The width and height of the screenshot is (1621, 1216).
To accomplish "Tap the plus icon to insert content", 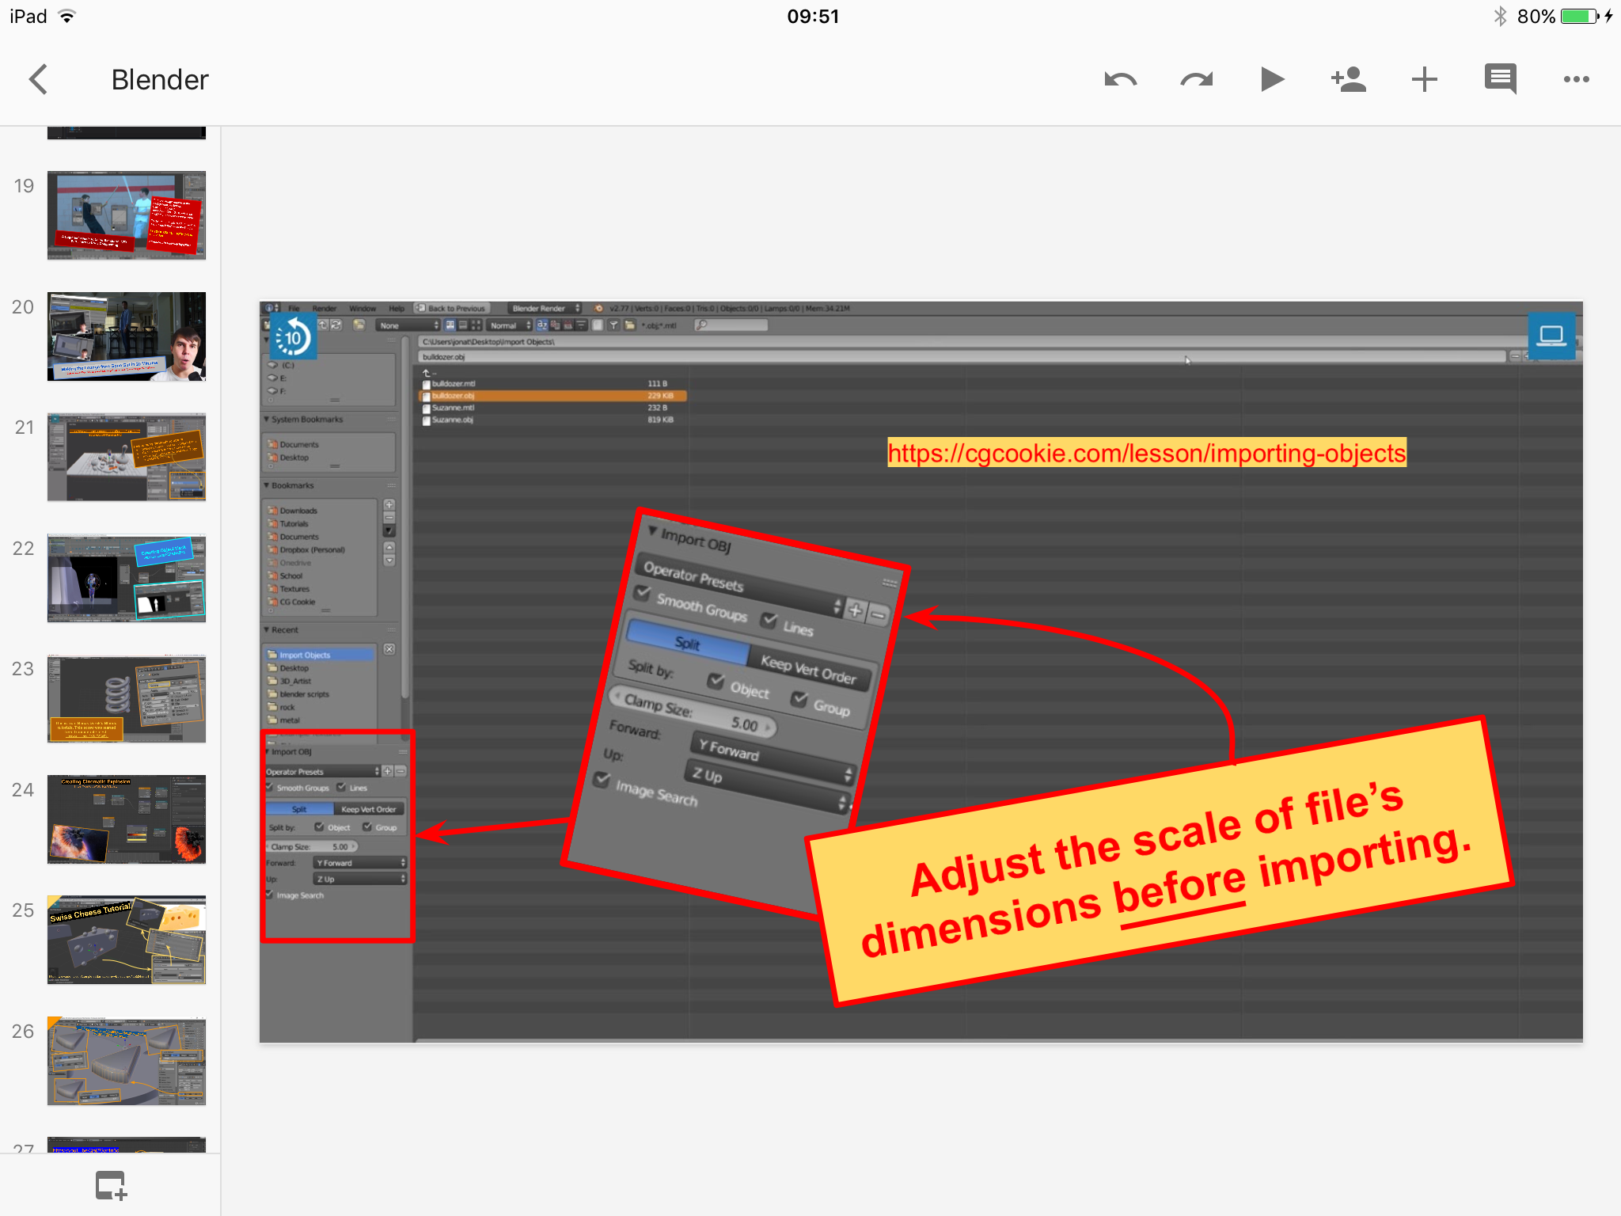I will (x=1424, y=79).
